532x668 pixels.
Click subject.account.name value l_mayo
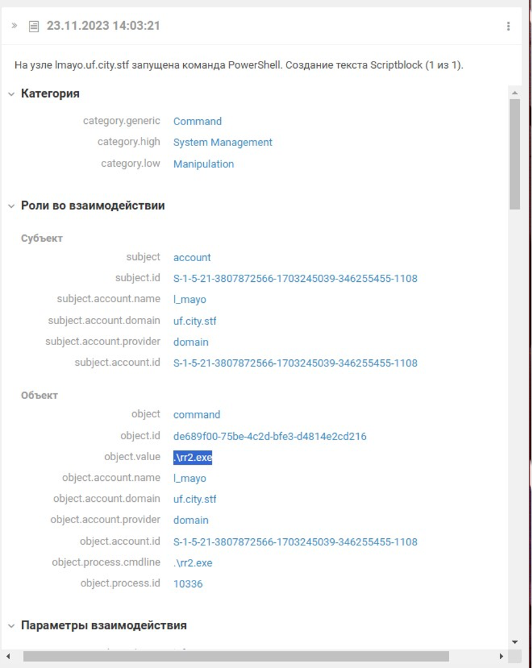(x=190, y=299)
